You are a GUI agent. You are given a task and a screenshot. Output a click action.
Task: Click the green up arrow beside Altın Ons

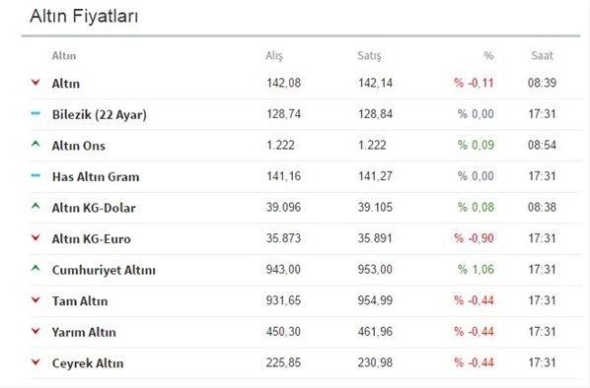click(36, 144)
